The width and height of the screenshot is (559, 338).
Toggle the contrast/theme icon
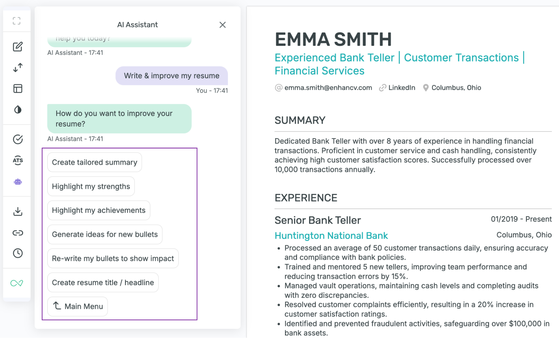click(18, 110)
